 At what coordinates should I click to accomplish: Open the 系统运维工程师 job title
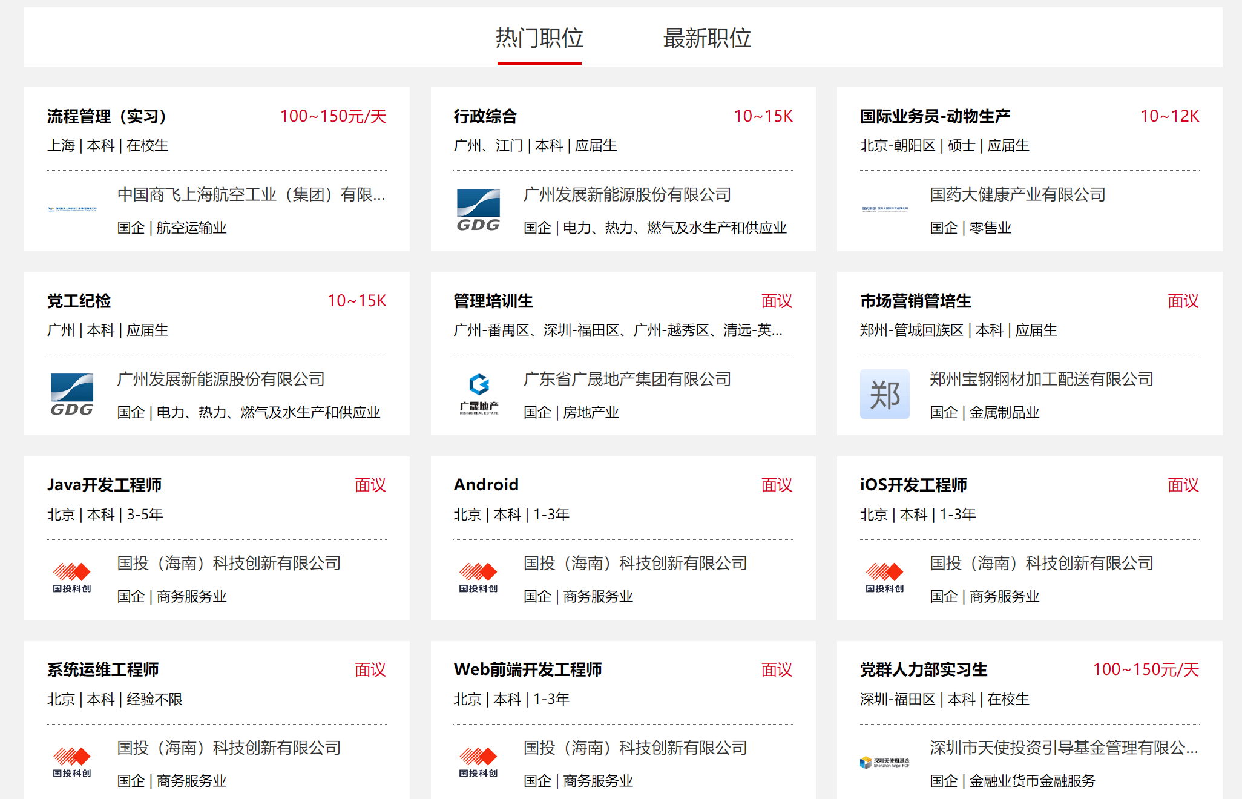pyautogui.click(x=103, y=669)
